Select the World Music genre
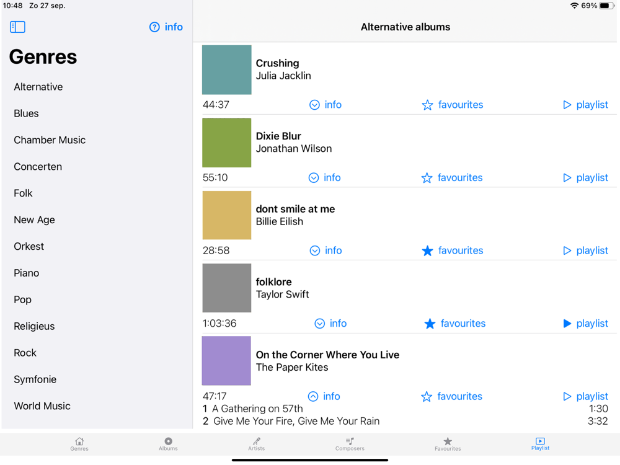This screenshot has width=620, height=465. pyautogui.click(x=42, y=406)
